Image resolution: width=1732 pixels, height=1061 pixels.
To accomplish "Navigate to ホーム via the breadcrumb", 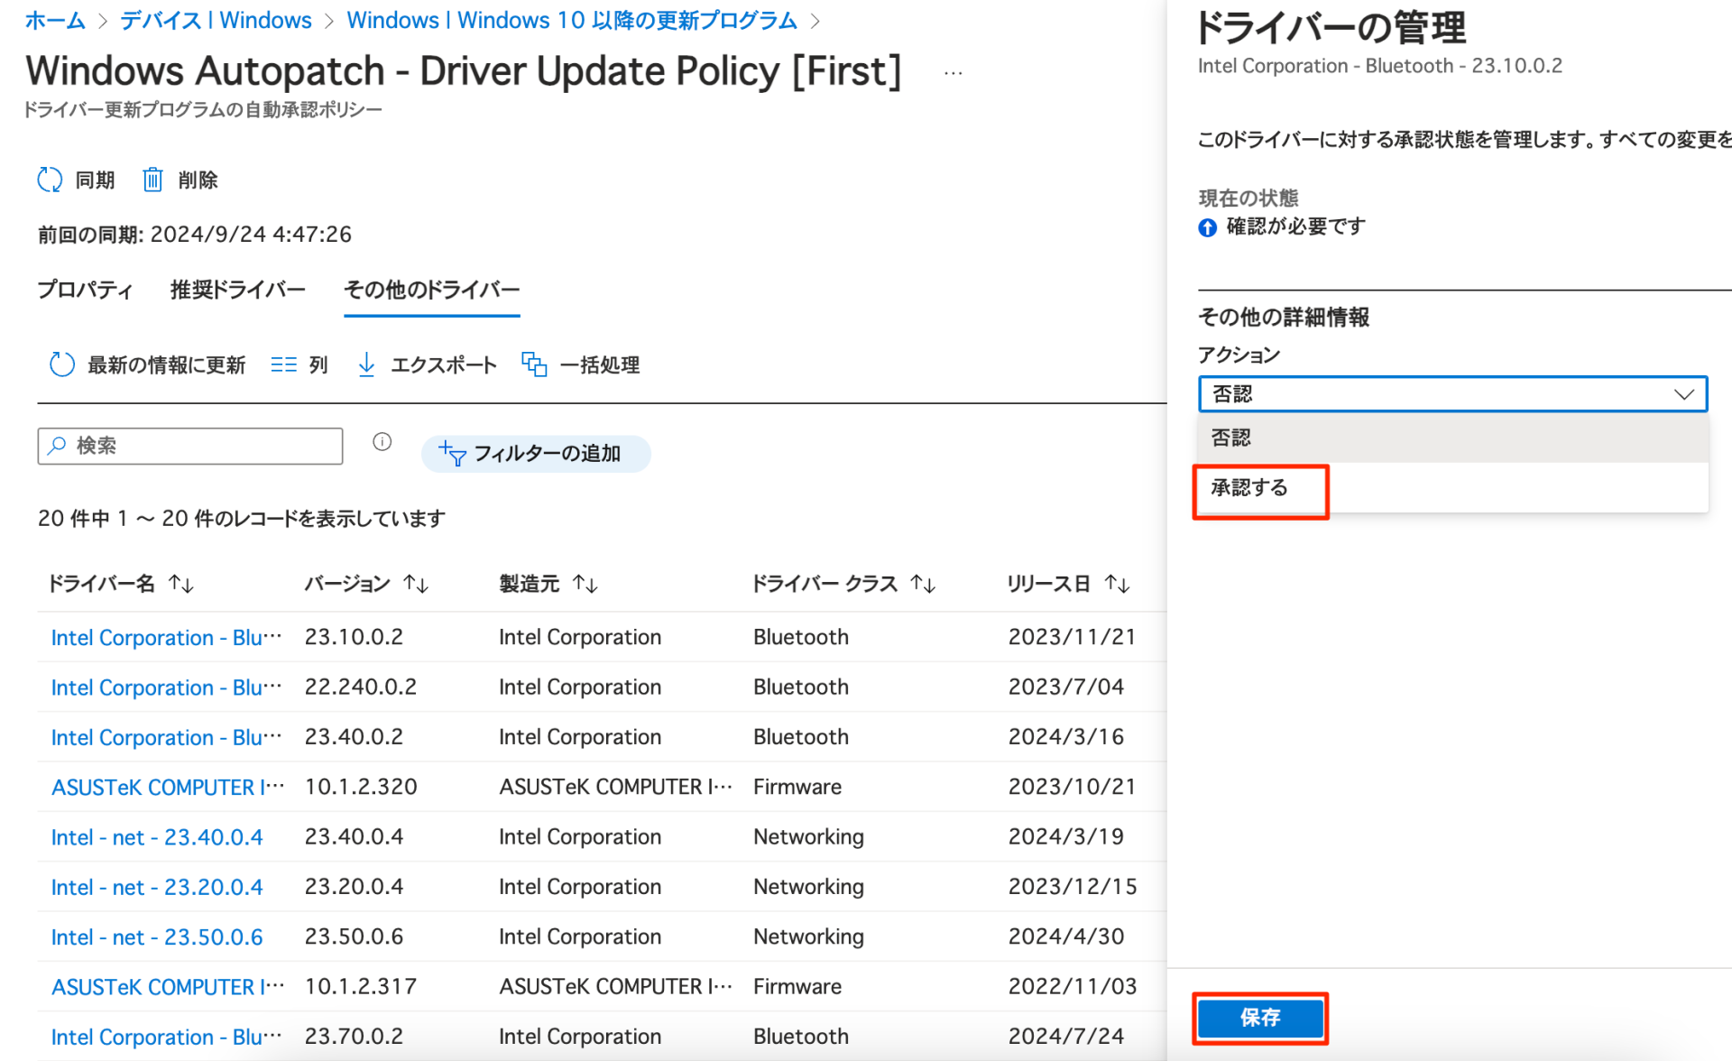I will (x=53, y=20).
